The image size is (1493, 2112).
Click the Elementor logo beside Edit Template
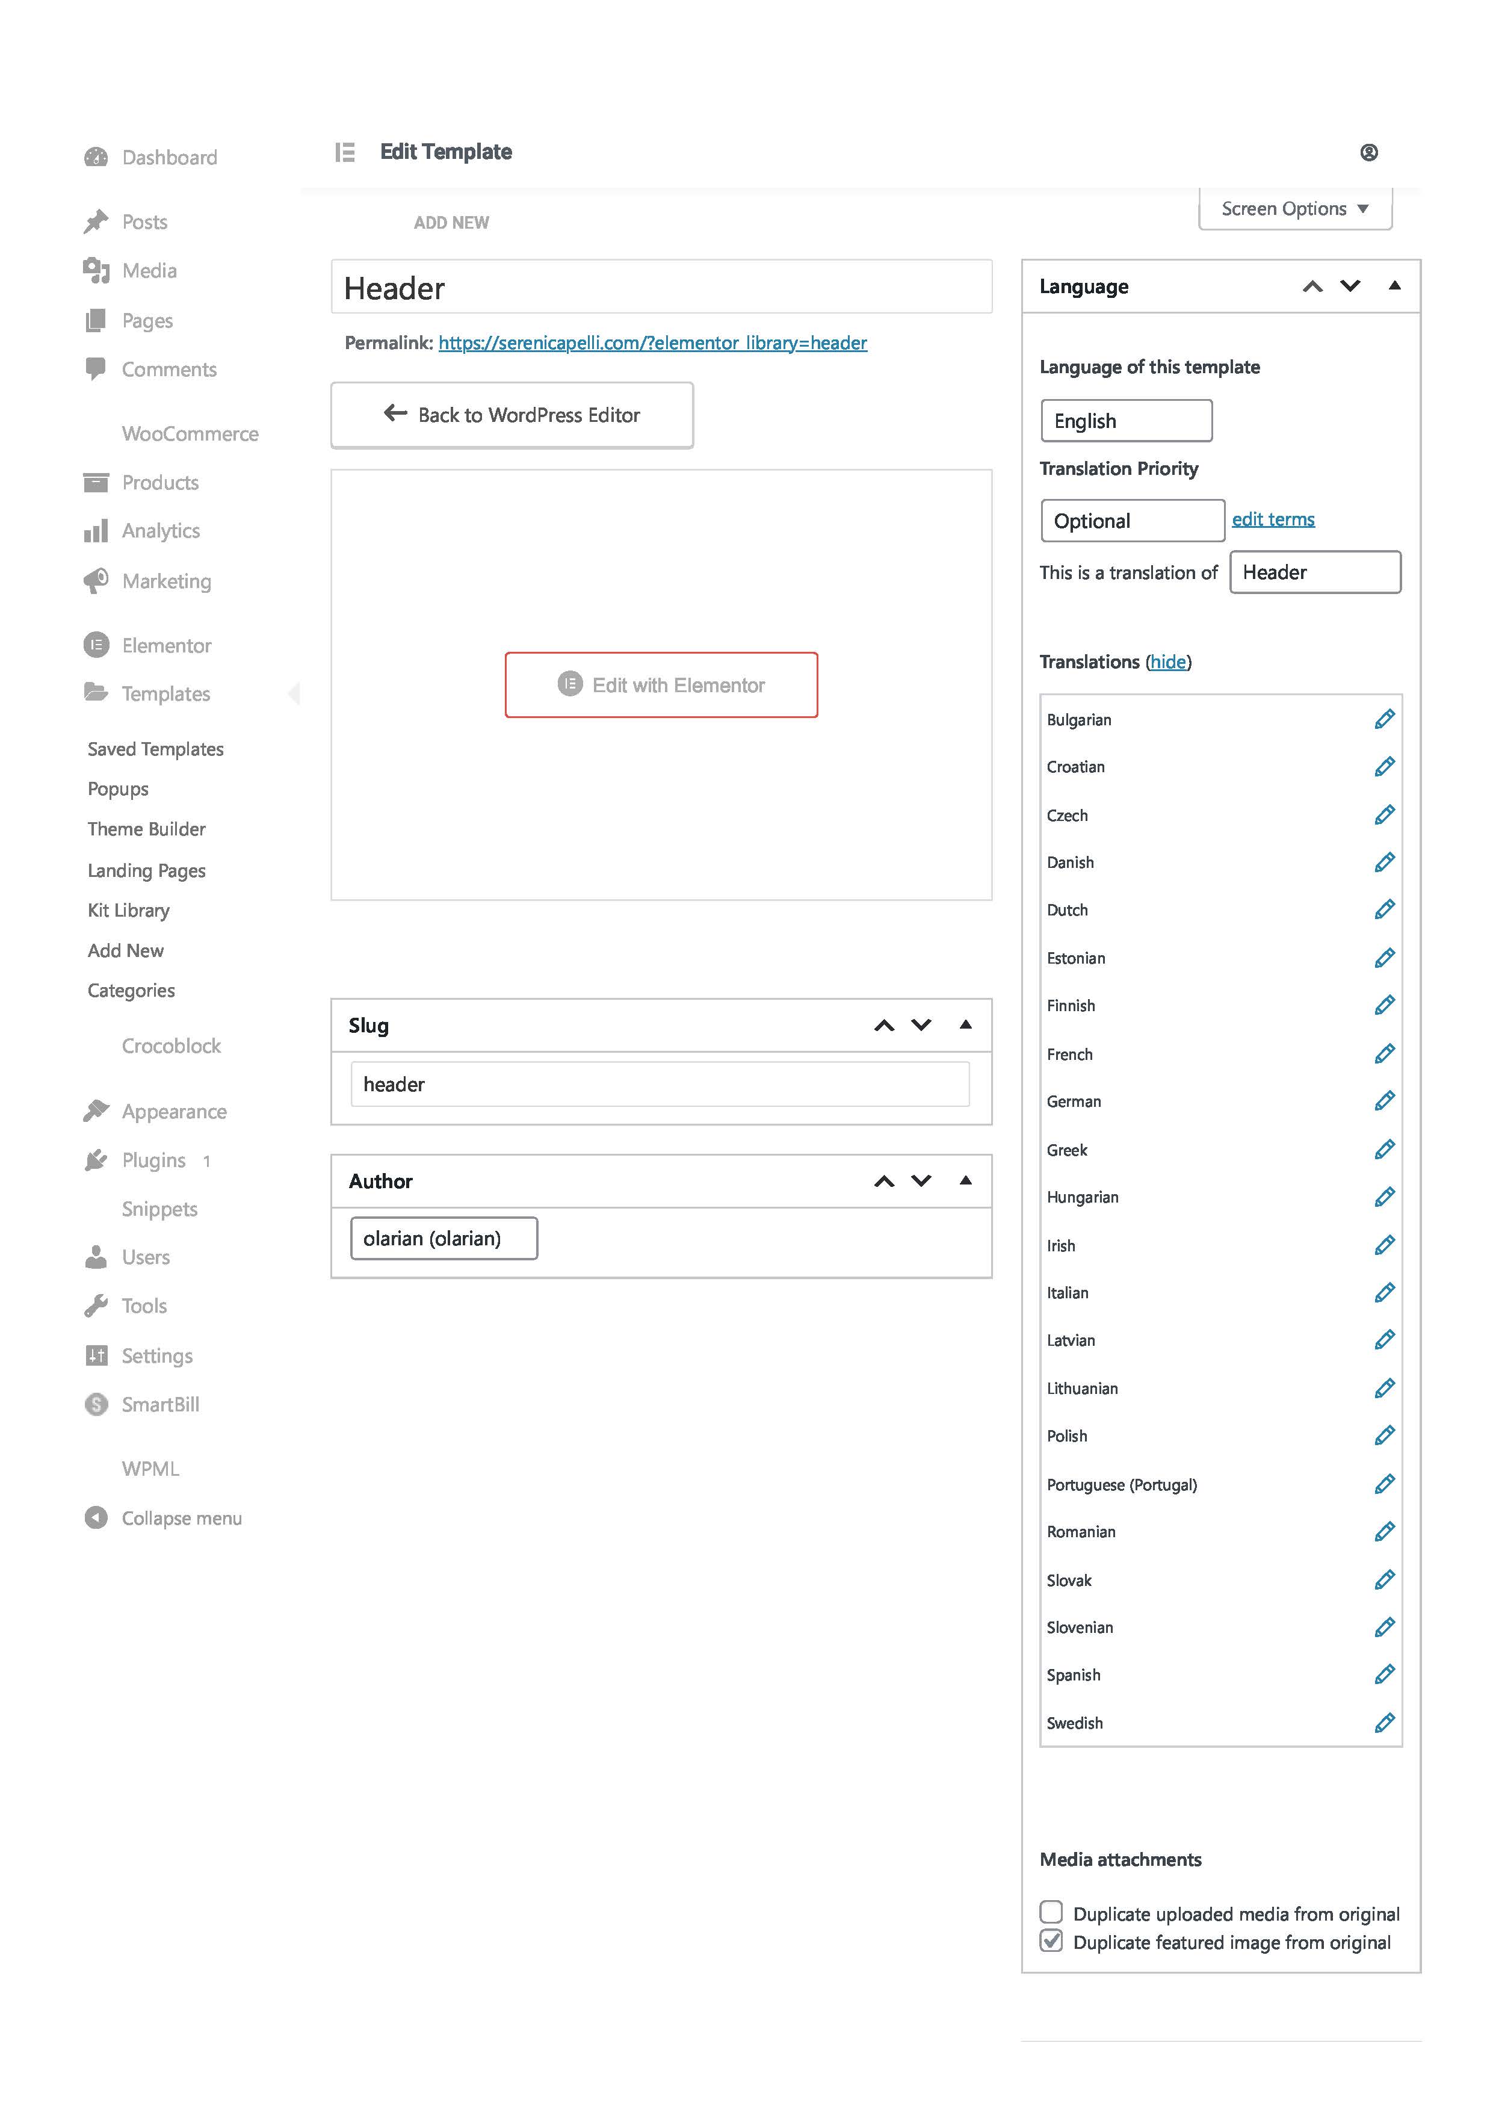pos(345,152)
